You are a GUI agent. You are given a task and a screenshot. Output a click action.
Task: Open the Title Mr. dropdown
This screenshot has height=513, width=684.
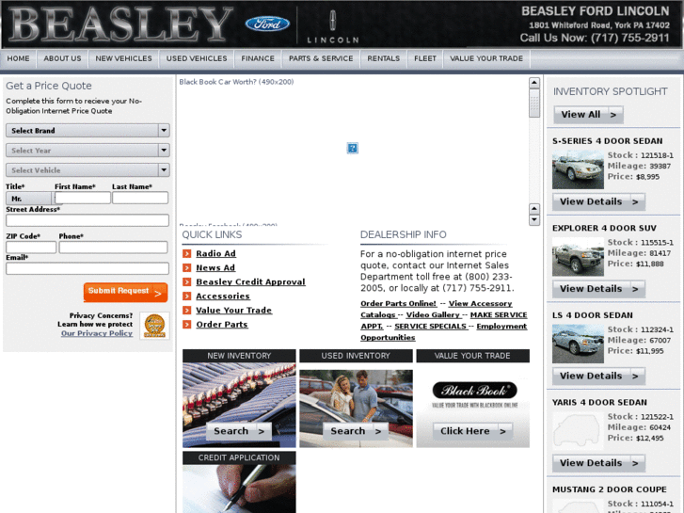(30, 199)
